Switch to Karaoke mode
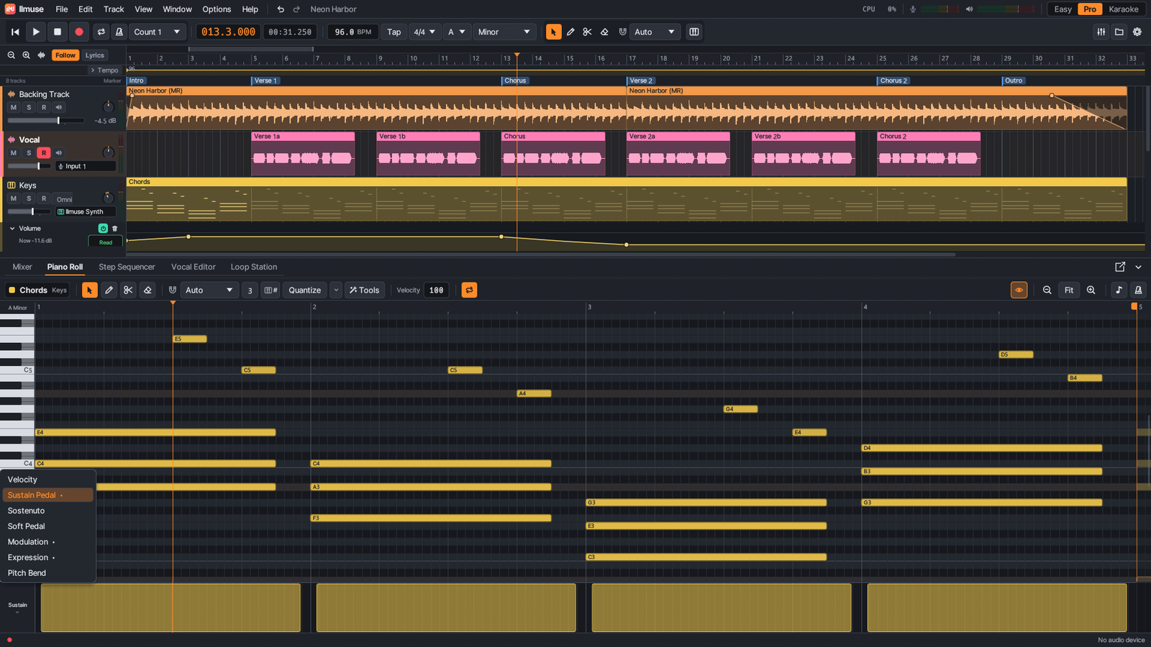Viewport: 1151px width, 647px height. click(x=1124, y=9)
